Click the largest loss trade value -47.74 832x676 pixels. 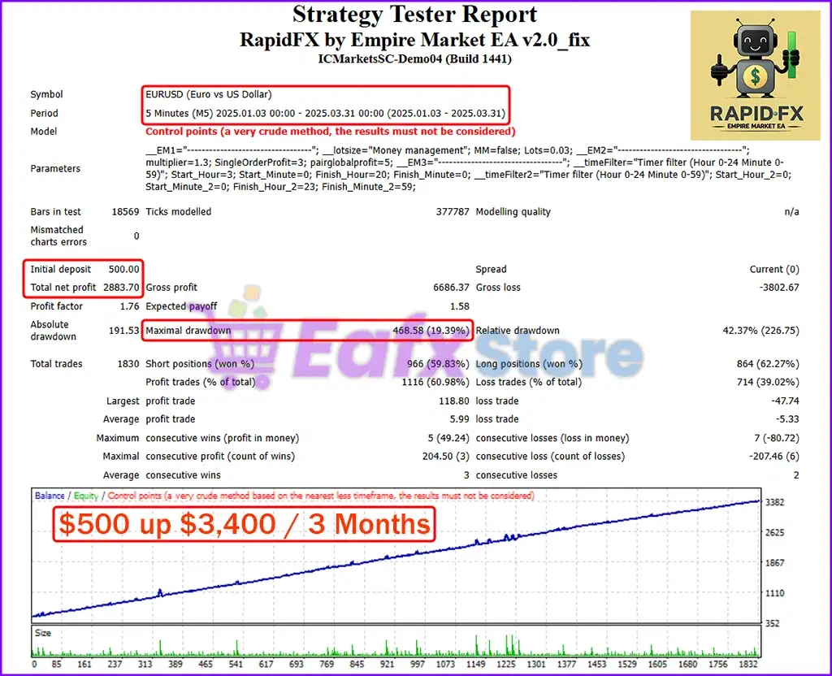(x=785, y=401)
